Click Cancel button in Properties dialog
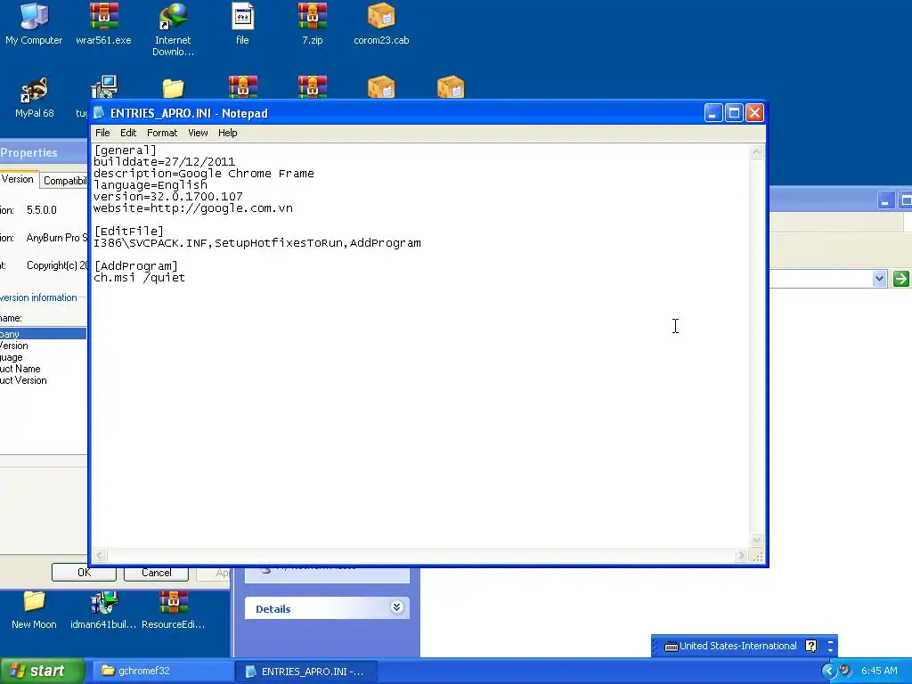912x684 pixels. tap(157, 573)
